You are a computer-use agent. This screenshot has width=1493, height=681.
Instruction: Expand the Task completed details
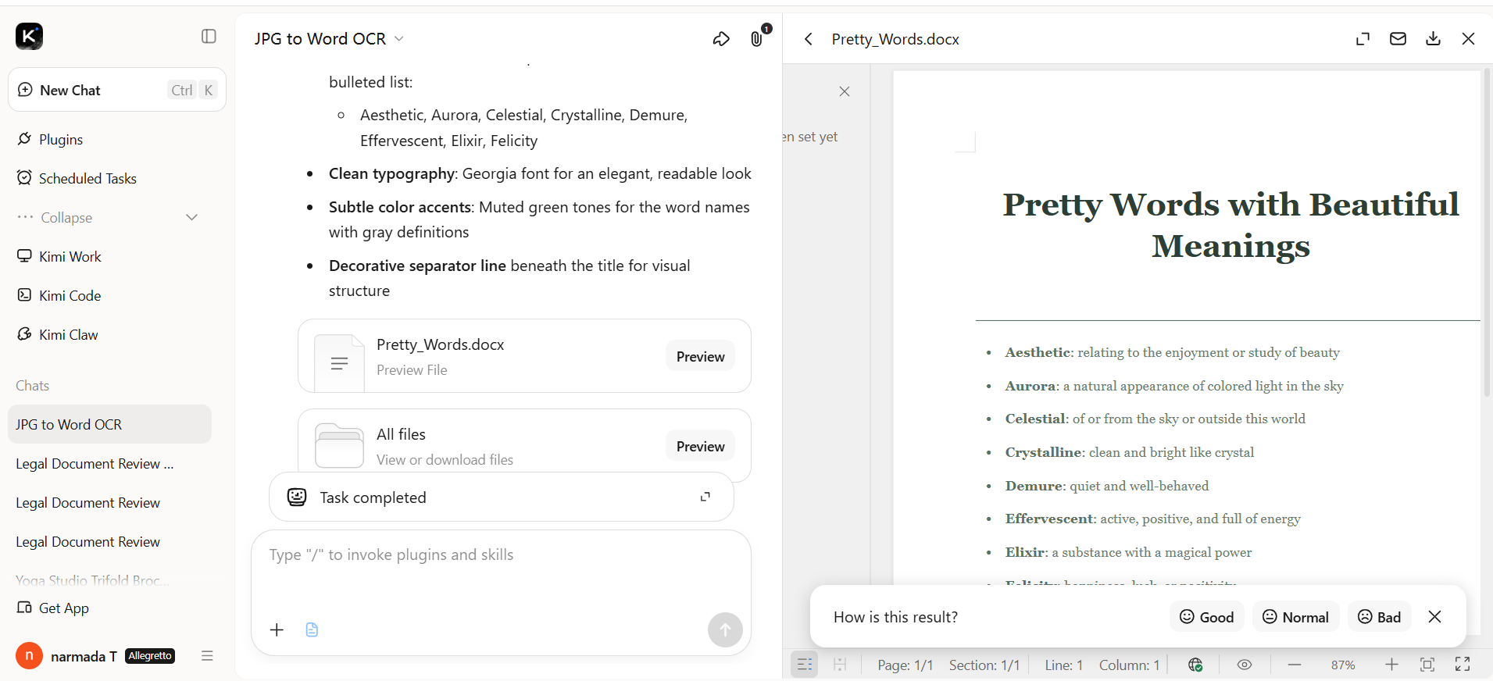pos(705,497)
